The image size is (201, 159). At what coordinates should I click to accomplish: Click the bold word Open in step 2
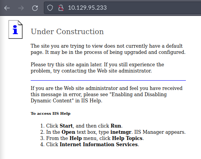coord(68,132)
